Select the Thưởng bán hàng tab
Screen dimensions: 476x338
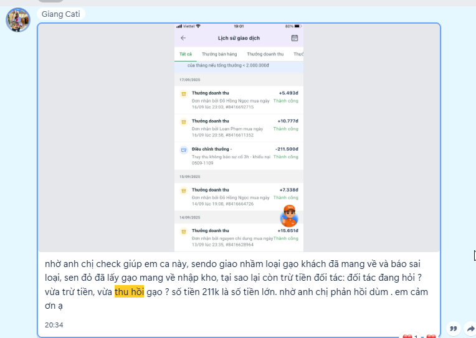[x=219, y=54]
